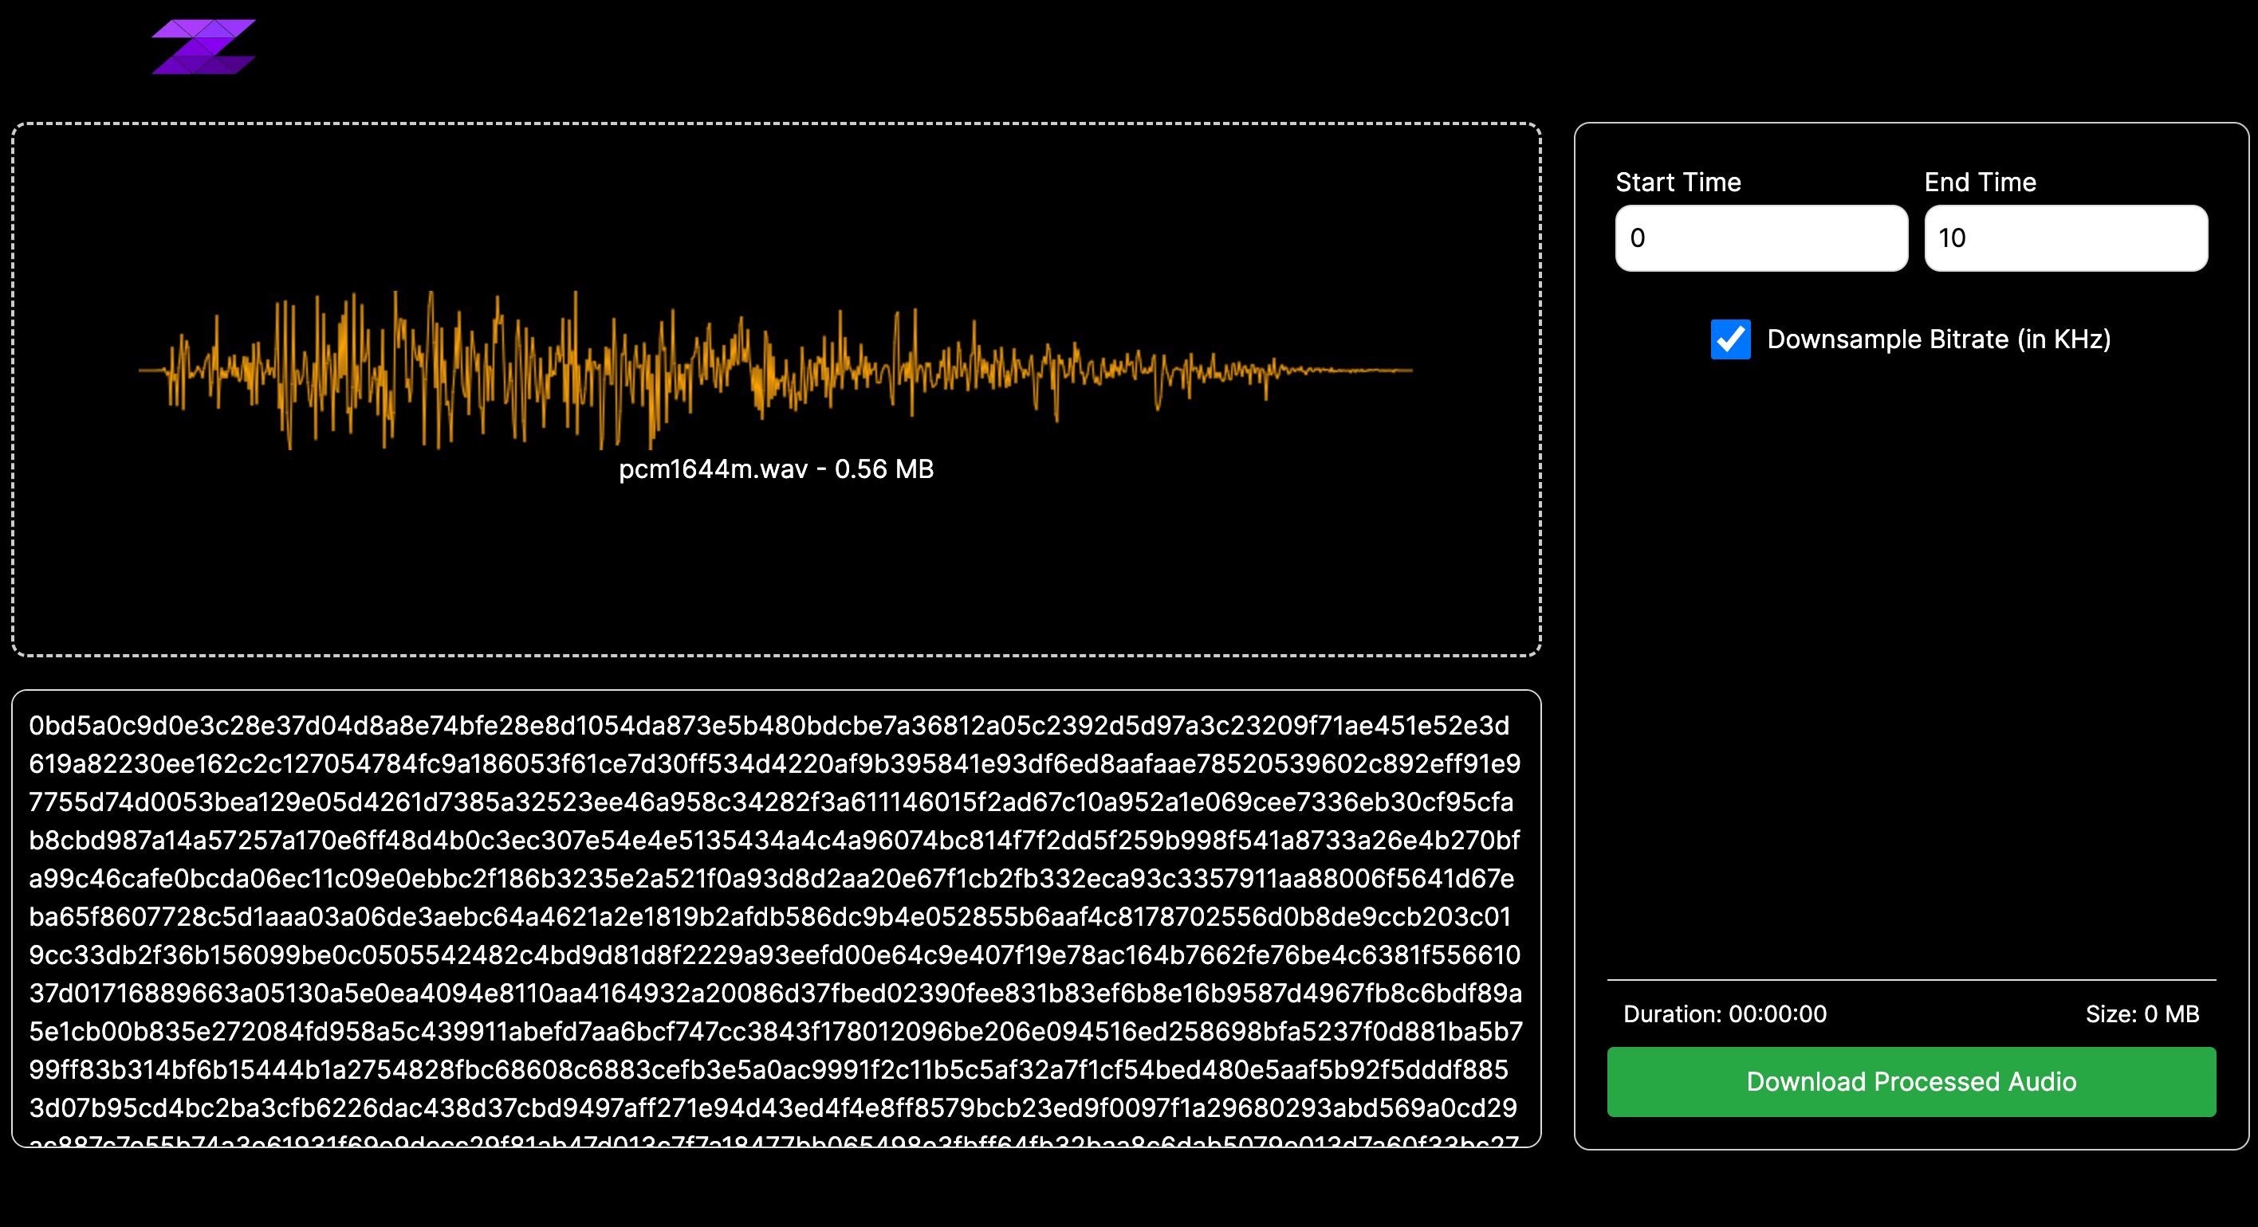Click the purple Z logo icon
The image size is (2258, 1227).
click(x=203, y=46)
